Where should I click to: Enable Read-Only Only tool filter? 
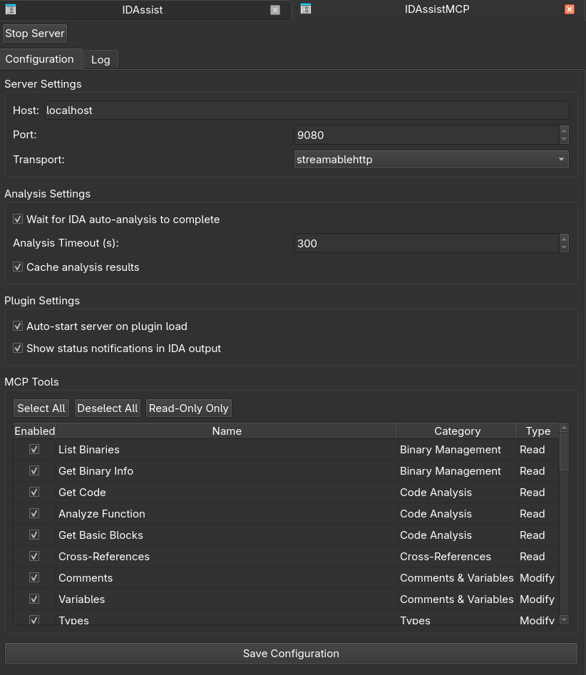click(x=188, y=408)
